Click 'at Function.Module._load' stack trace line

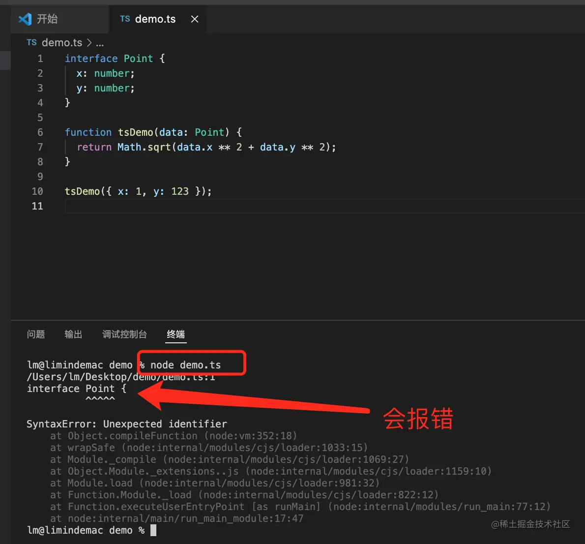point(244,495)
